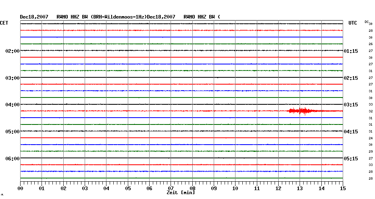Click the 01:15 UTC time label
The width and height of the screenshot is (375, 199).
[x=351, y=51]
